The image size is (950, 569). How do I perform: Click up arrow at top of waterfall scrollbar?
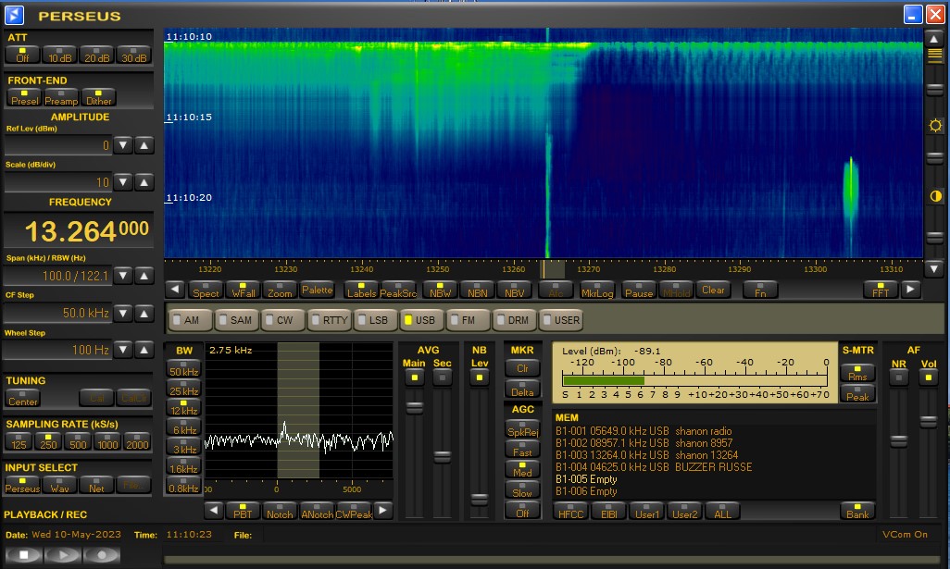[934, 38]
